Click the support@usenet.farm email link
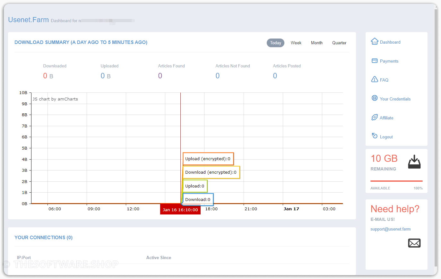Screen dimensions: 441x279 (x=391, y=229)
